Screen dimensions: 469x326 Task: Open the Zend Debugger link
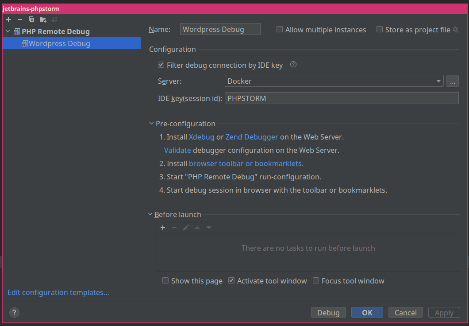point(252,137)
